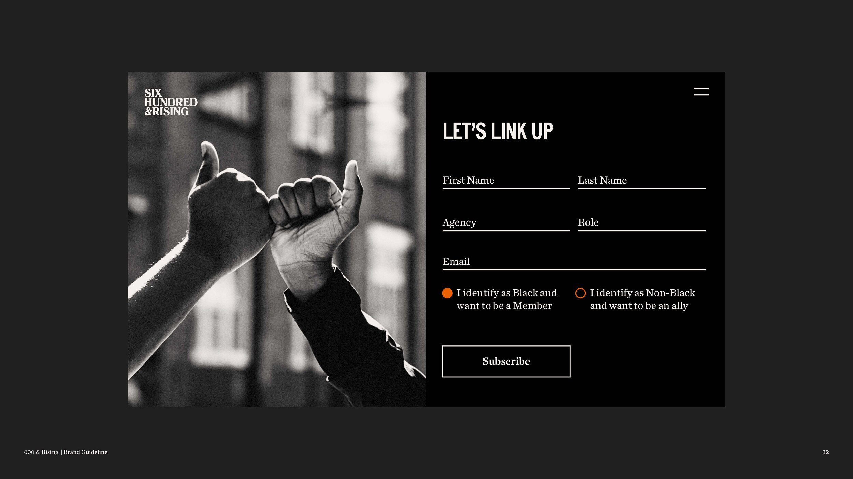Select the filled orange Black Member radio button
Viewport: 853px width, 479px height.
(x=447, y=293)
